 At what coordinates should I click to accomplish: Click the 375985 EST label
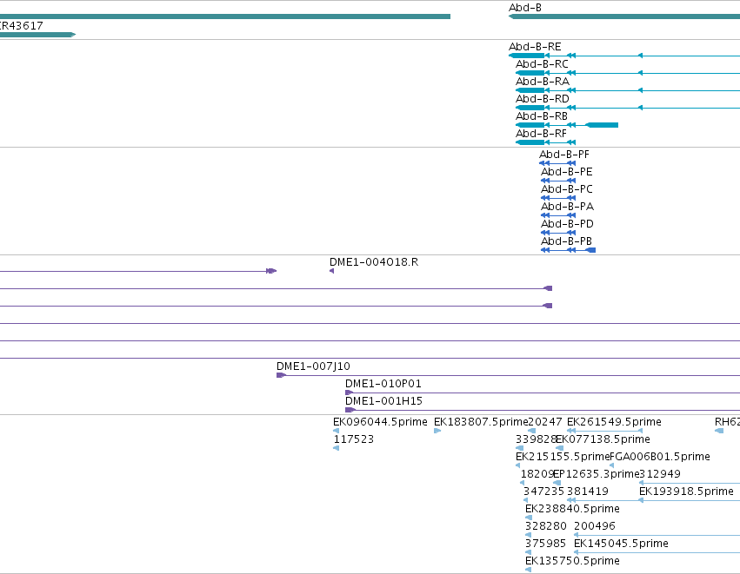pyautogui.click(x=545, y=544)
